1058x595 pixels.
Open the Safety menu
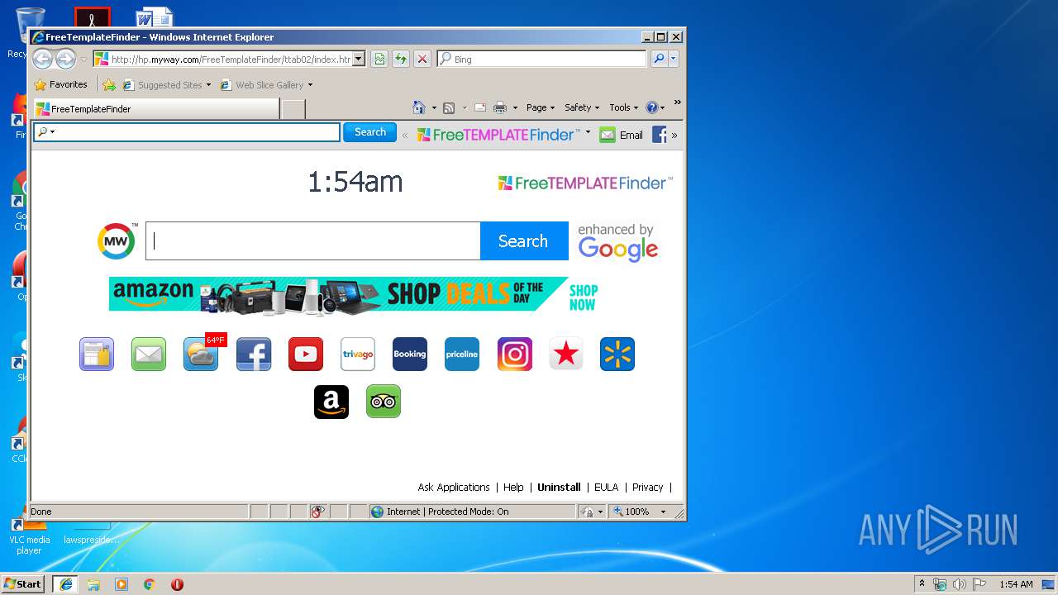click(x=582, y=107)
